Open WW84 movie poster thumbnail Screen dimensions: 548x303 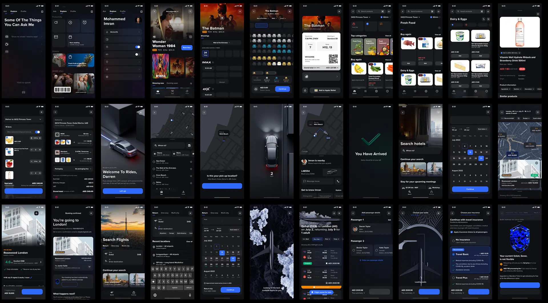[160, 66]
